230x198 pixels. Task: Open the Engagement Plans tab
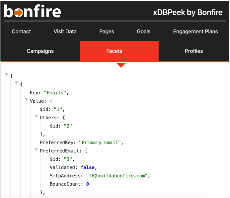click(195, 32)
